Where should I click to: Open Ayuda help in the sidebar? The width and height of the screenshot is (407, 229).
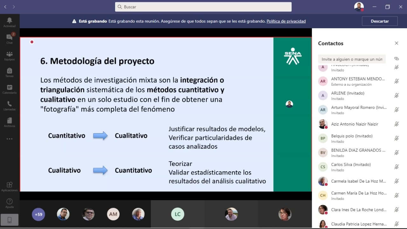(10, 203)
